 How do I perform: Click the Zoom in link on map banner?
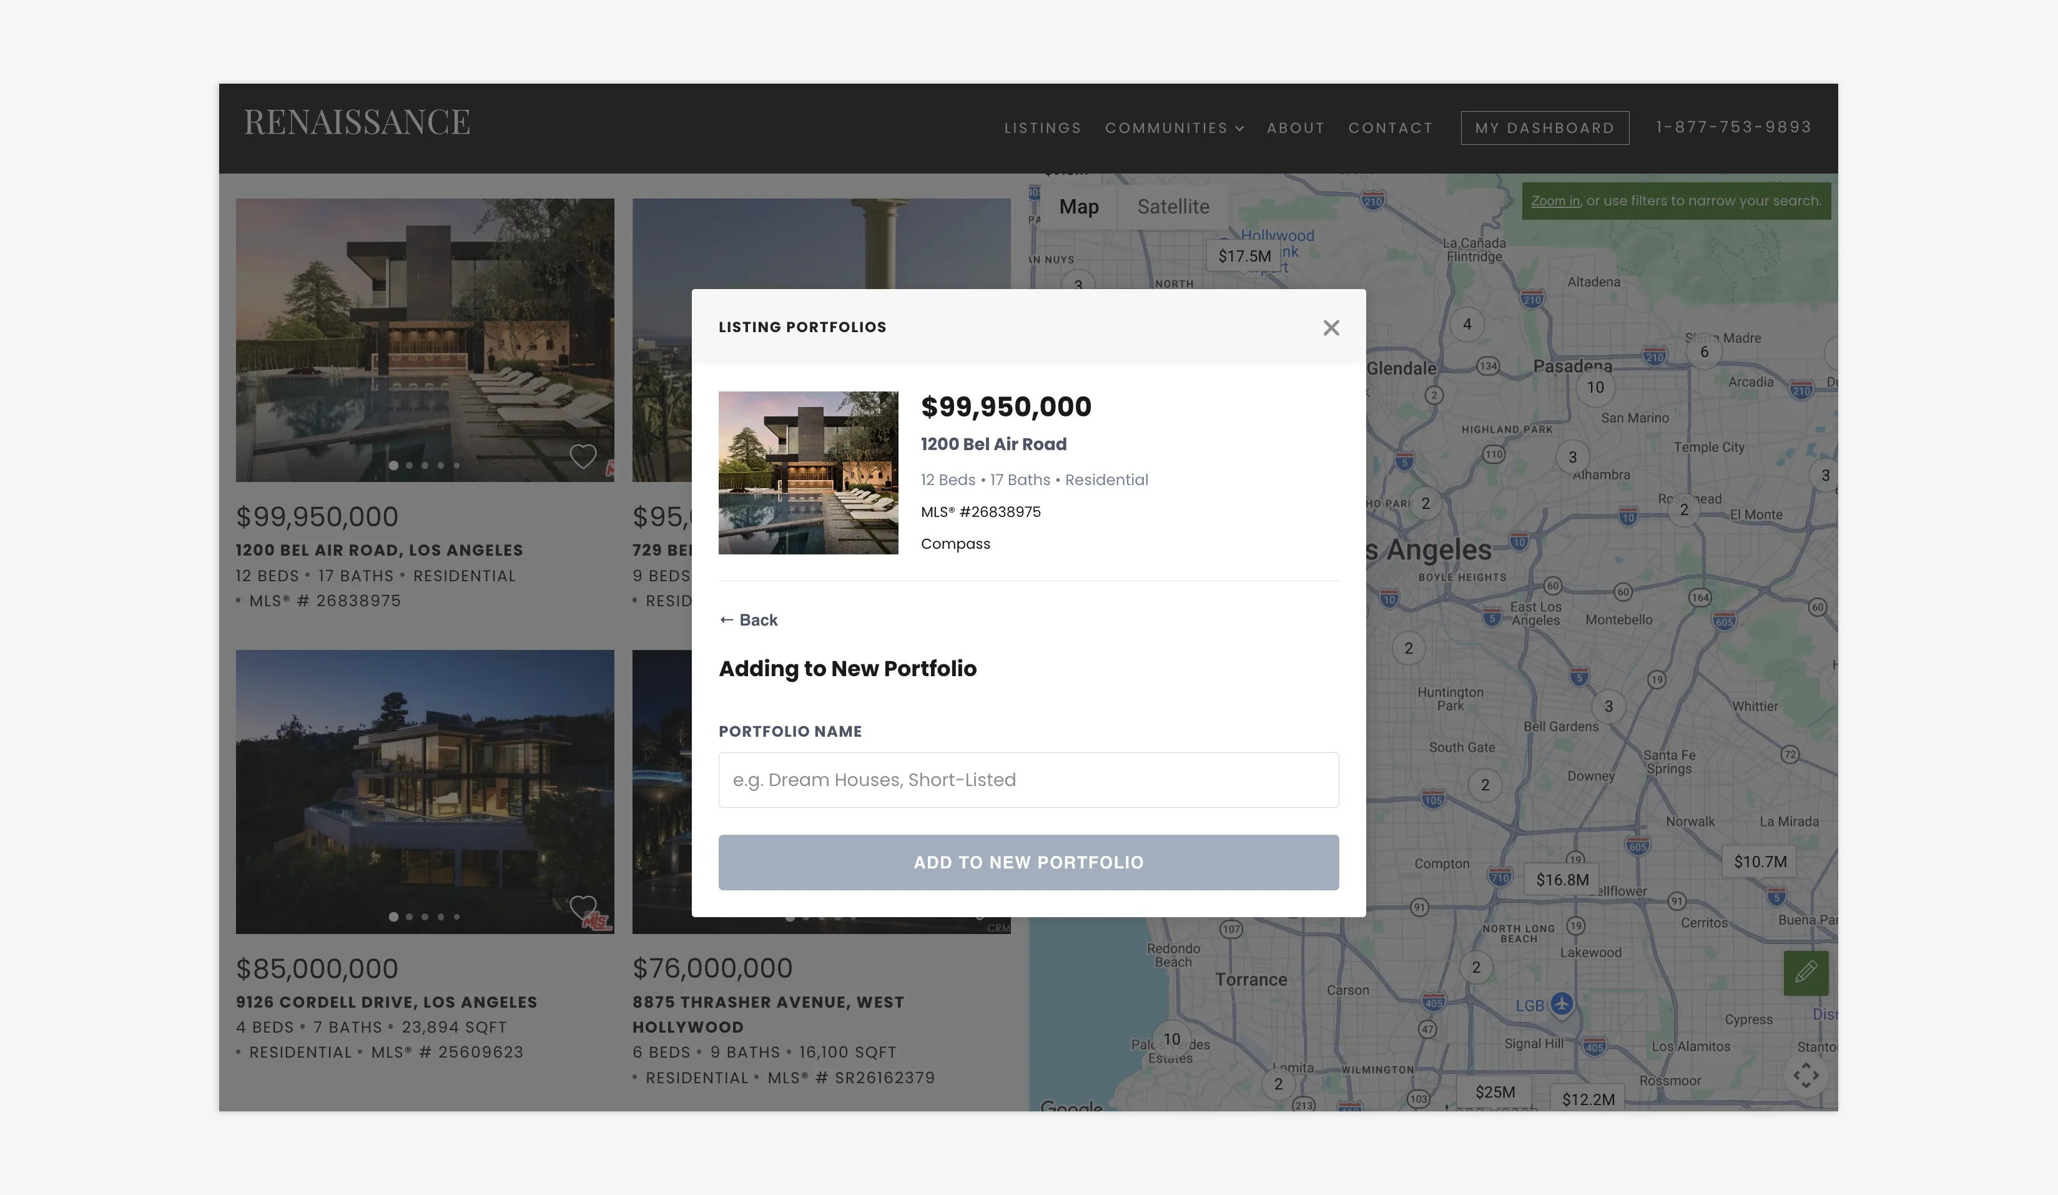pos(1555,201)
